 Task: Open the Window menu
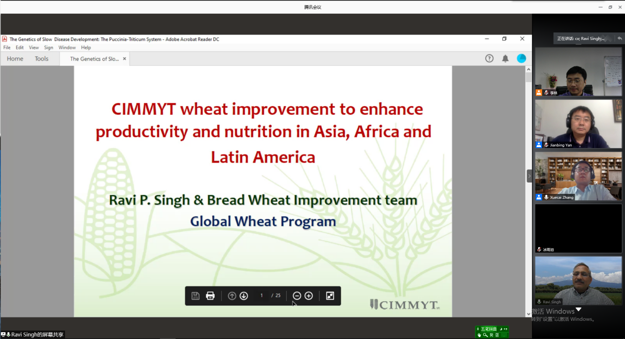[x=67, y=48]
